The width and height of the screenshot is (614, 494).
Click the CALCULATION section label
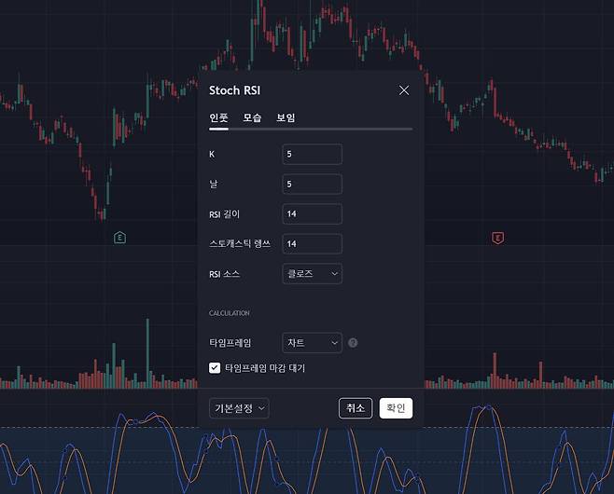pos(229,313)
